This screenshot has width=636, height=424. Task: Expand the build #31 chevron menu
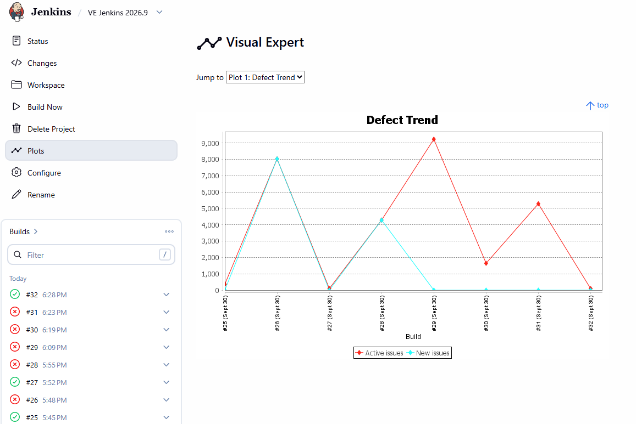point(167,312)
